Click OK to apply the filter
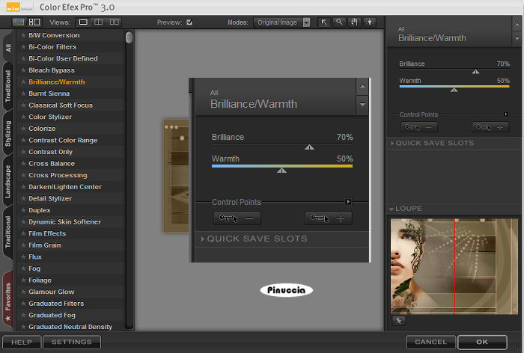 point(482,343)
